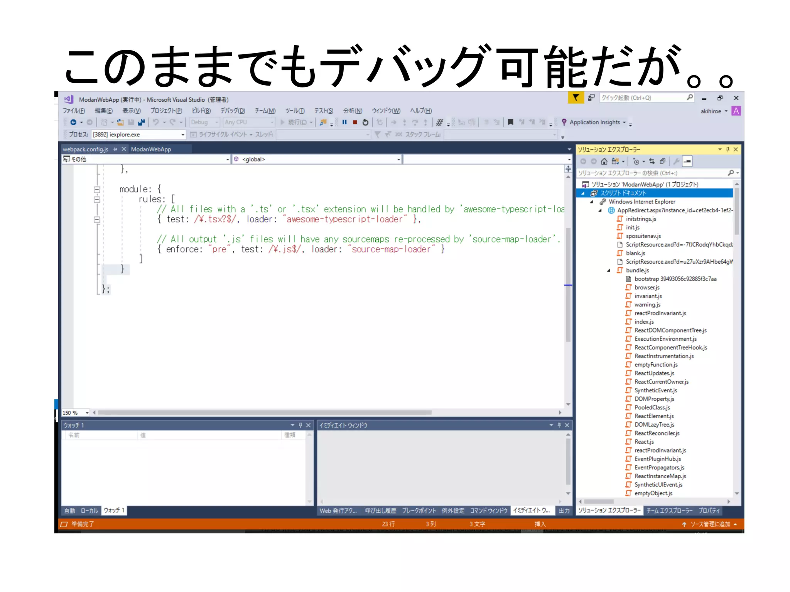Open the ツール(T) menu
Screen dimensions: 790x592
(295, 111)
